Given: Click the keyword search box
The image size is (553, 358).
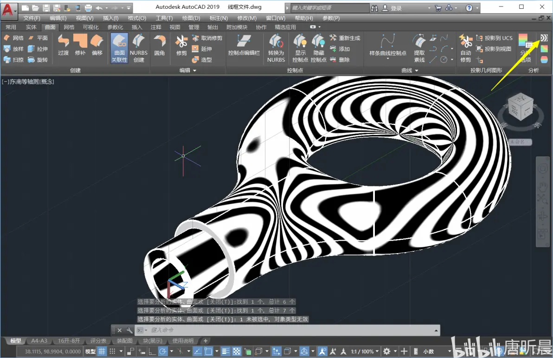Looking at the screenshot, I should (x=330, y=8).
